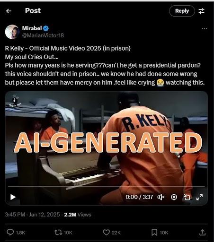The height and width of the screenshot is (242, 214).
Task: Toggle picture-in-picture mode for the video
Action: pos(187,197)
